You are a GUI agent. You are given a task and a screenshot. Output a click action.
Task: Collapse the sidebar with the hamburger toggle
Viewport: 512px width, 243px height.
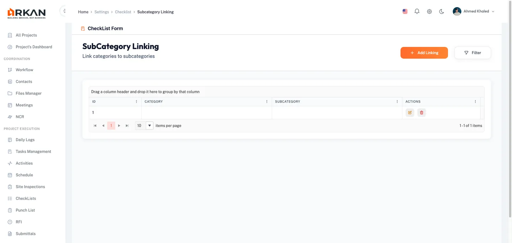point(63,10)
